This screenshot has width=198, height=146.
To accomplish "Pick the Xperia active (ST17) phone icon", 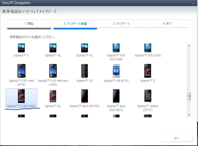I will (x=148, y=96).
